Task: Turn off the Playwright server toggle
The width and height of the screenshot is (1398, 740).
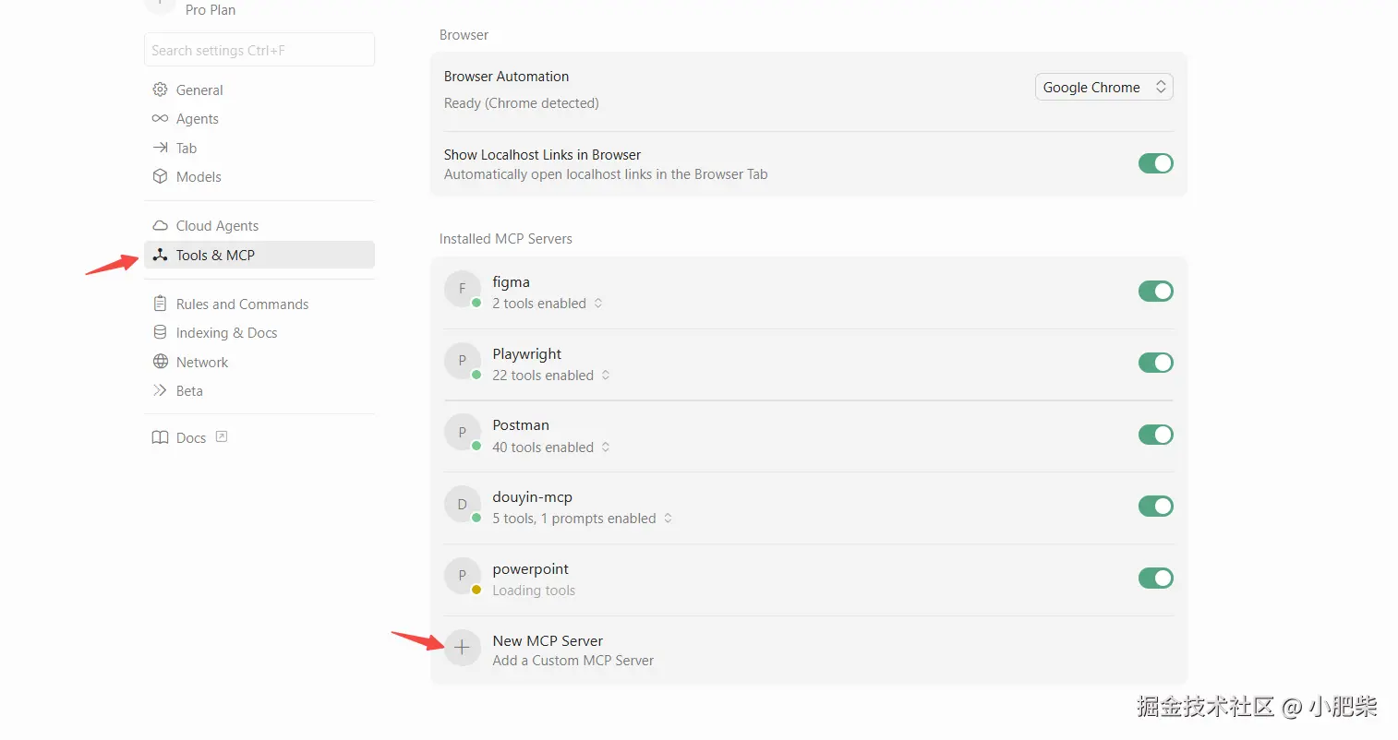Action: tap(1155, 364)
